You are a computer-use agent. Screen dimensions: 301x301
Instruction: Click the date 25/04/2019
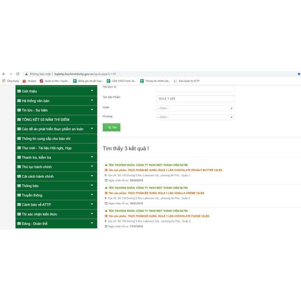[136, 180]
